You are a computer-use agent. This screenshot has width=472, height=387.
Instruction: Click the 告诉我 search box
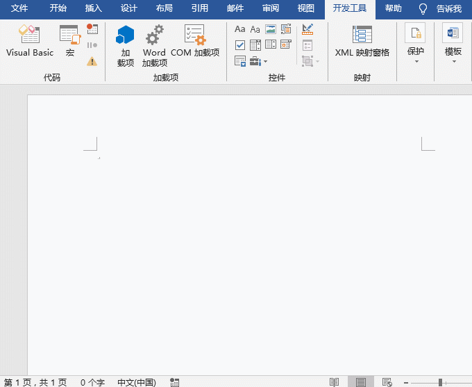coord(449,9)
